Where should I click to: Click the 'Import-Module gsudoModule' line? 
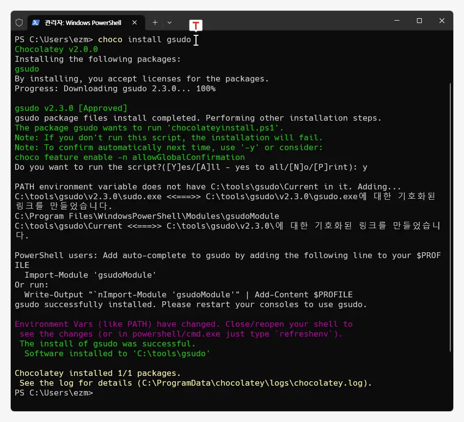point(91,275)
